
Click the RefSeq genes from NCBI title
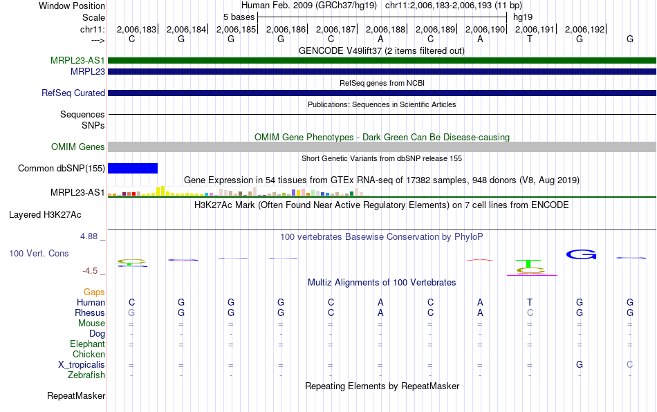click(x=382, y=84)
